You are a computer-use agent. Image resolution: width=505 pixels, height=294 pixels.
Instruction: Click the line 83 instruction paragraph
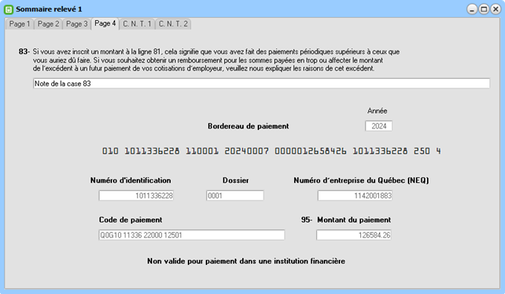click(216, 60)
